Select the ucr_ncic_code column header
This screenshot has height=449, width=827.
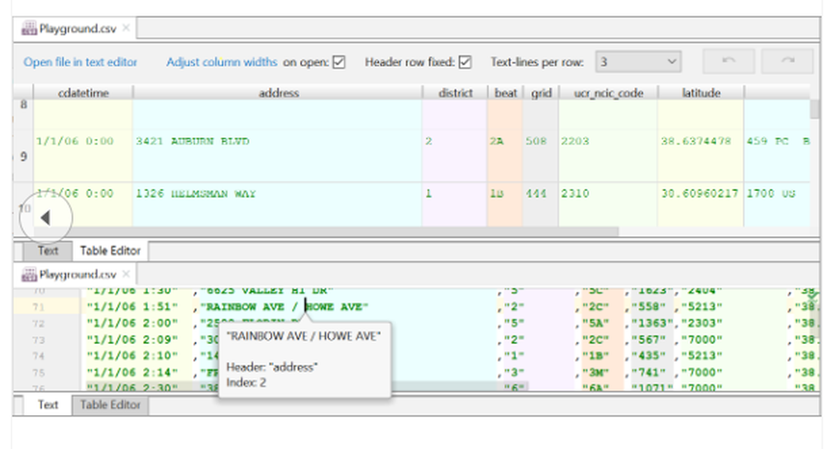[608, 93]
